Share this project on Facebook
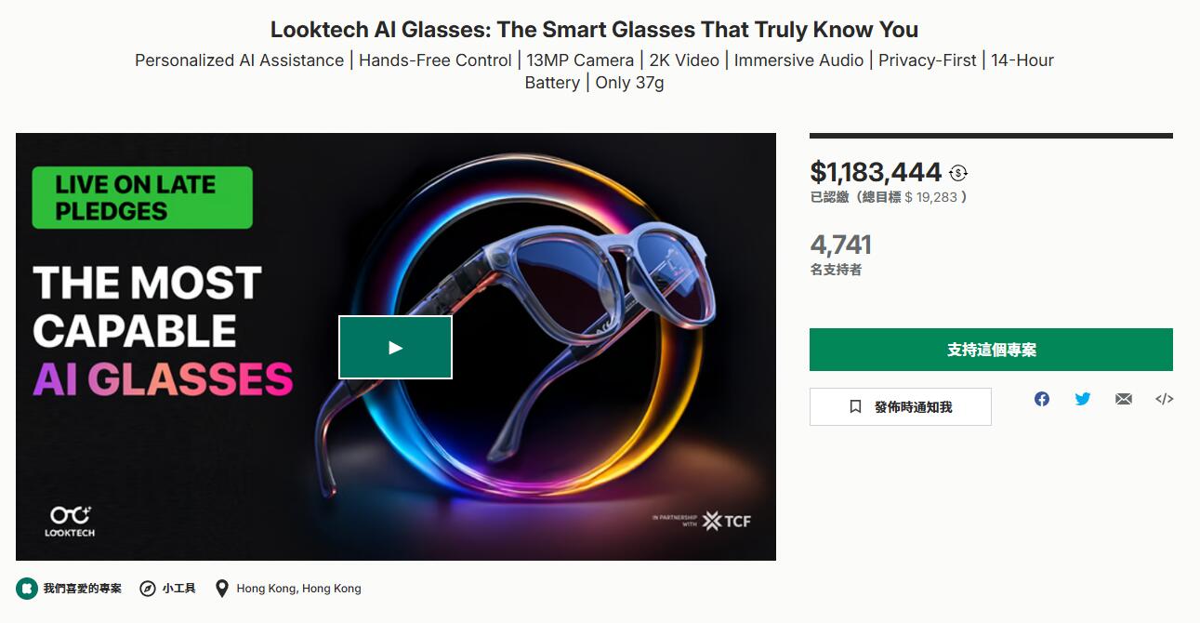The height and width of the screenshot is (623, 1200). [1042, 399]
